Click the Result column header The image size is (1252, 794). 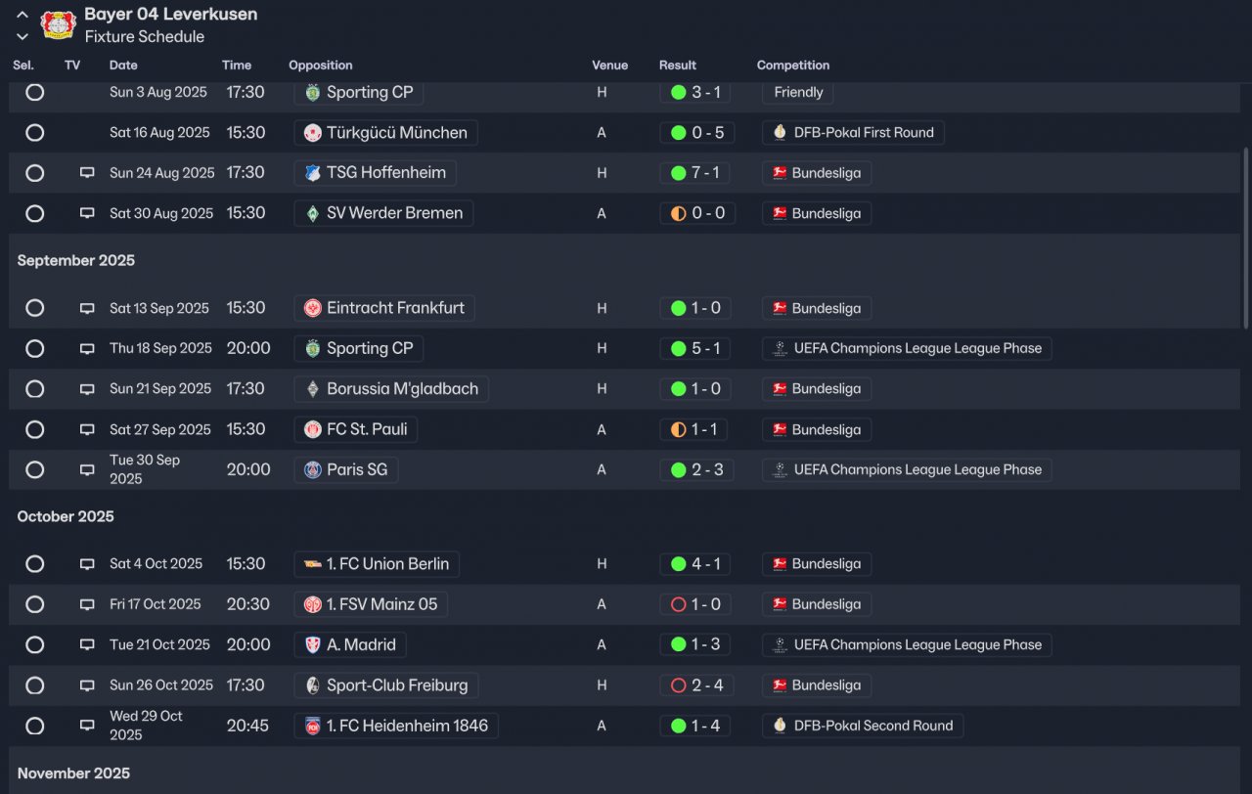click(x=678, y=66)
